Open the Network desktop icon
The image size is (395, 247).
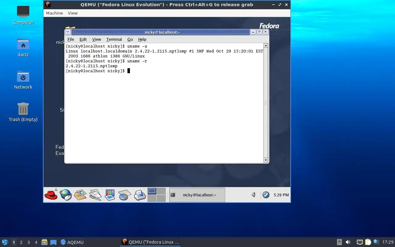click(23, 80)
